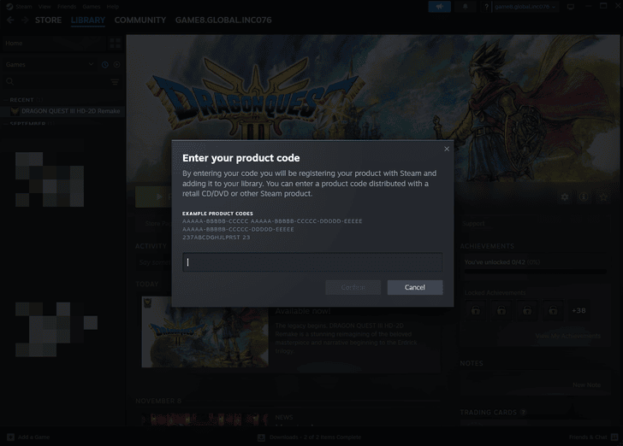
Task: Cancel the product code dialog
Action: pyautogui.click(x=415, y=287)
